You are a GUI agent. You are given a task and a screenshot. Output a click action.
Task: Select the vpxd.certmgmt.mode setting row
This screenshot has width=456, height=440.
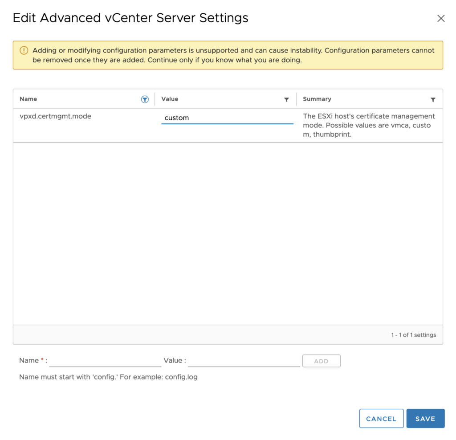(x=56, y=116)
